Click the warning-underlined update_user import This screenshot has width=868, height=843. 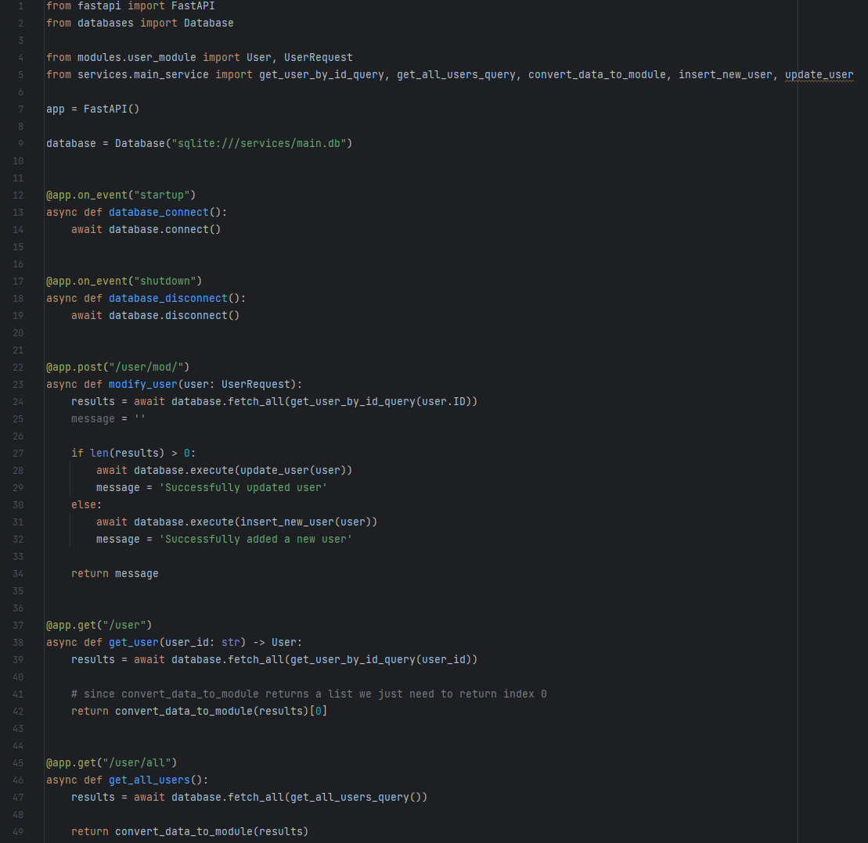[x=819, y=74]
